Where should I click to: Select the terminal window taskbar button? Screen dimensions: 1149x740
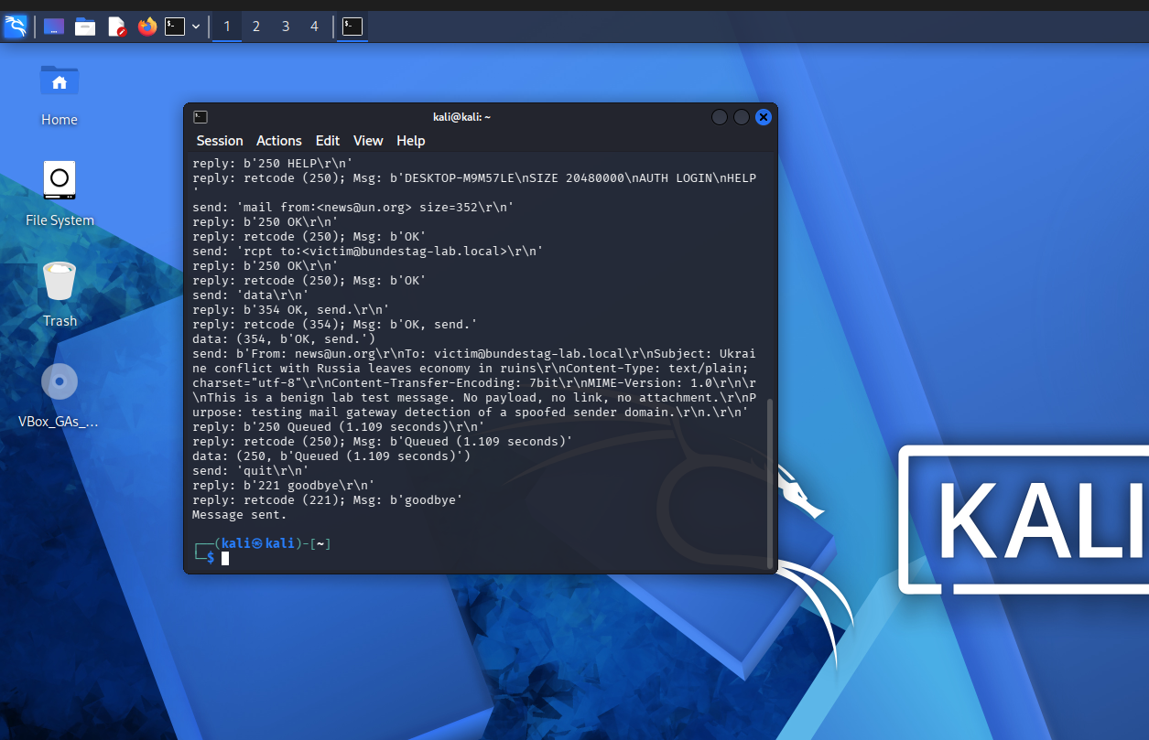pyautogui.click(x=352, y=27)
